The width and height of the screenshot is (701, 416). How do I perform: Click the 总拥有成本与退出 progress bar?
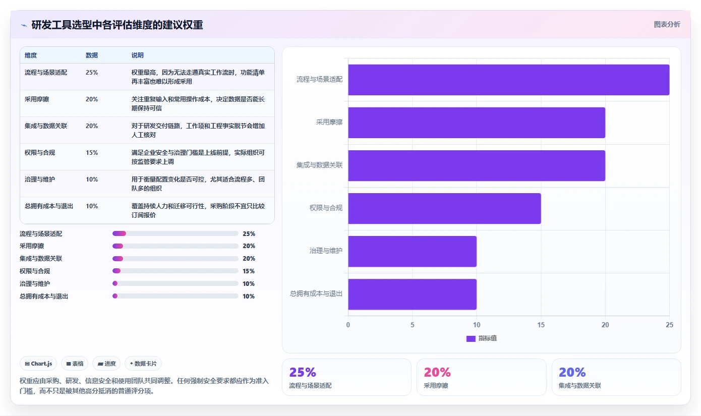[176, 296]
